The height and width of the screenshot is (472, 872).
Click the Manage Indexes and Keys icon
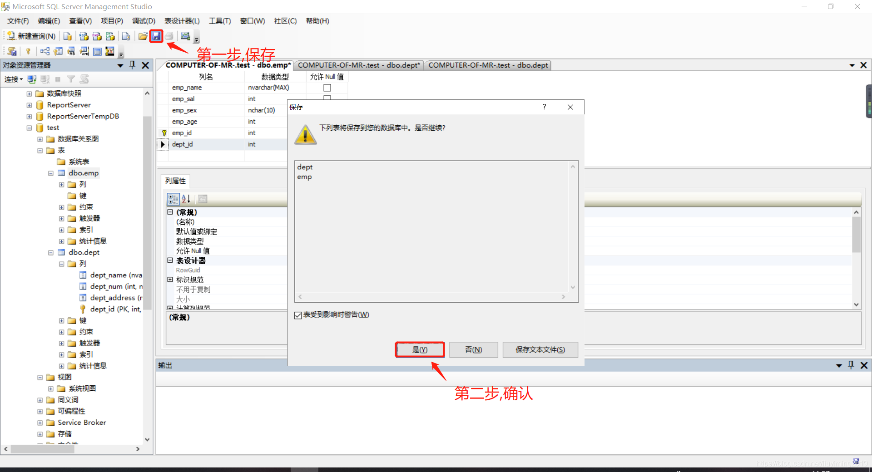point(58,51)
